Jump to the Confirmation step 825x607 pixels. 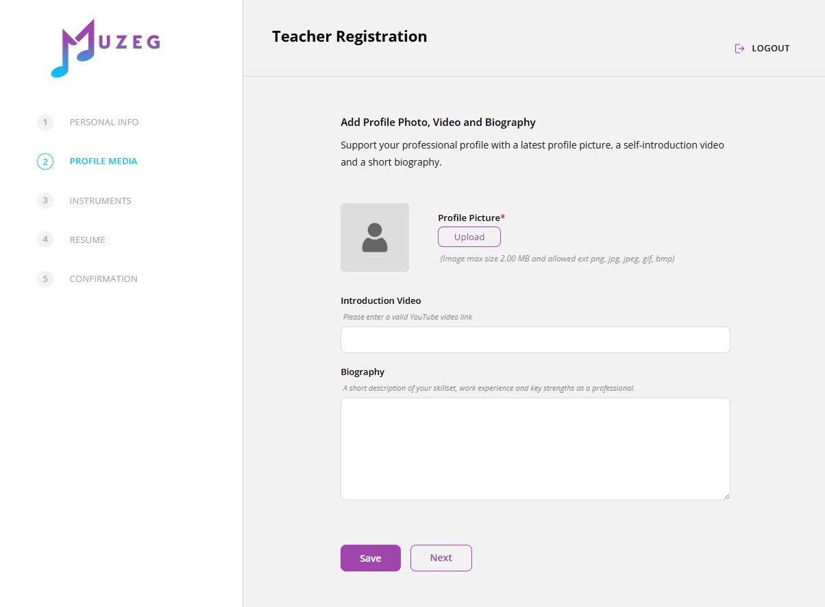(x=103, y=279)
